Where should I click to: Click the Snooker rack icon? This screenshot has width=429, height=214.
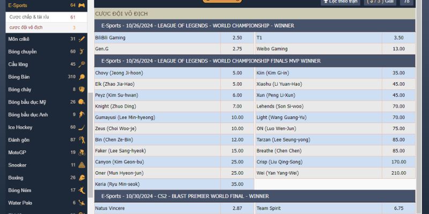pyautogui.click(x=82, y=165)
